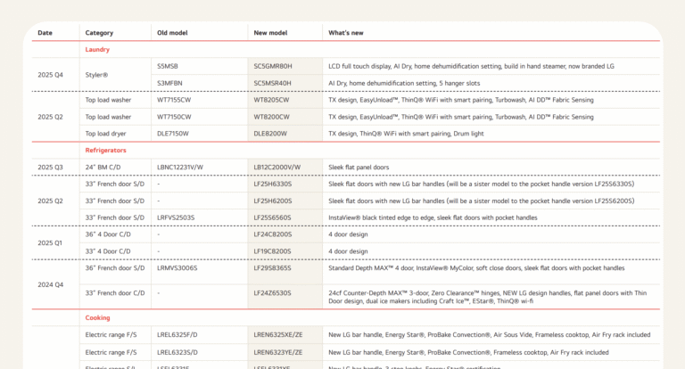685x369 pixels.
Task: Select the "Top load dryer" category cell
Action: tap(106, 134)
